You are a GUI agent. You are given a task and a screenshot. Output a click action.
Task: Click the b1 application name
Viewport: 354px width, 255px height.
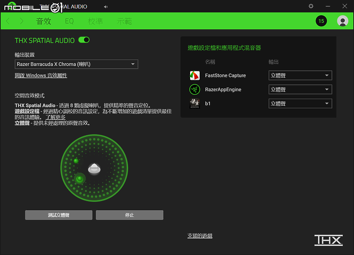(208, 103)
